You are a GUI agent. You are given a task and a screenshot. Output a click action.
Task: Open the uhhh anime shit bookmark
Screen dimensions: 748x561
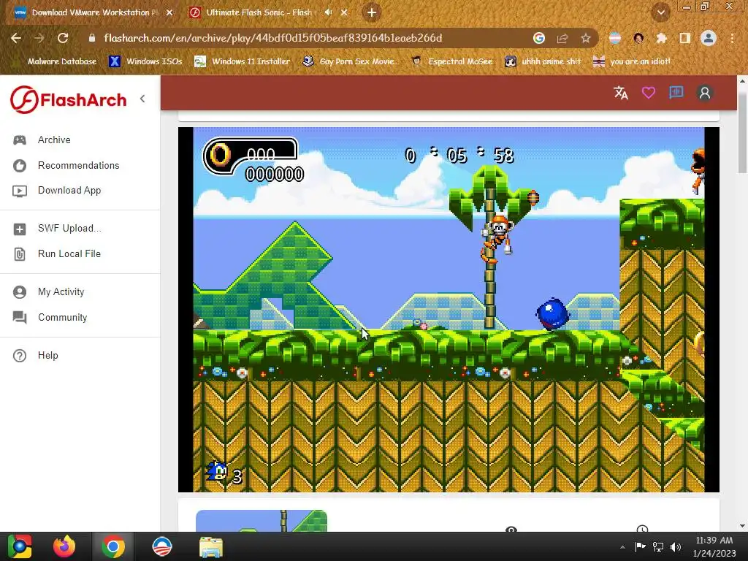[543, 61]
